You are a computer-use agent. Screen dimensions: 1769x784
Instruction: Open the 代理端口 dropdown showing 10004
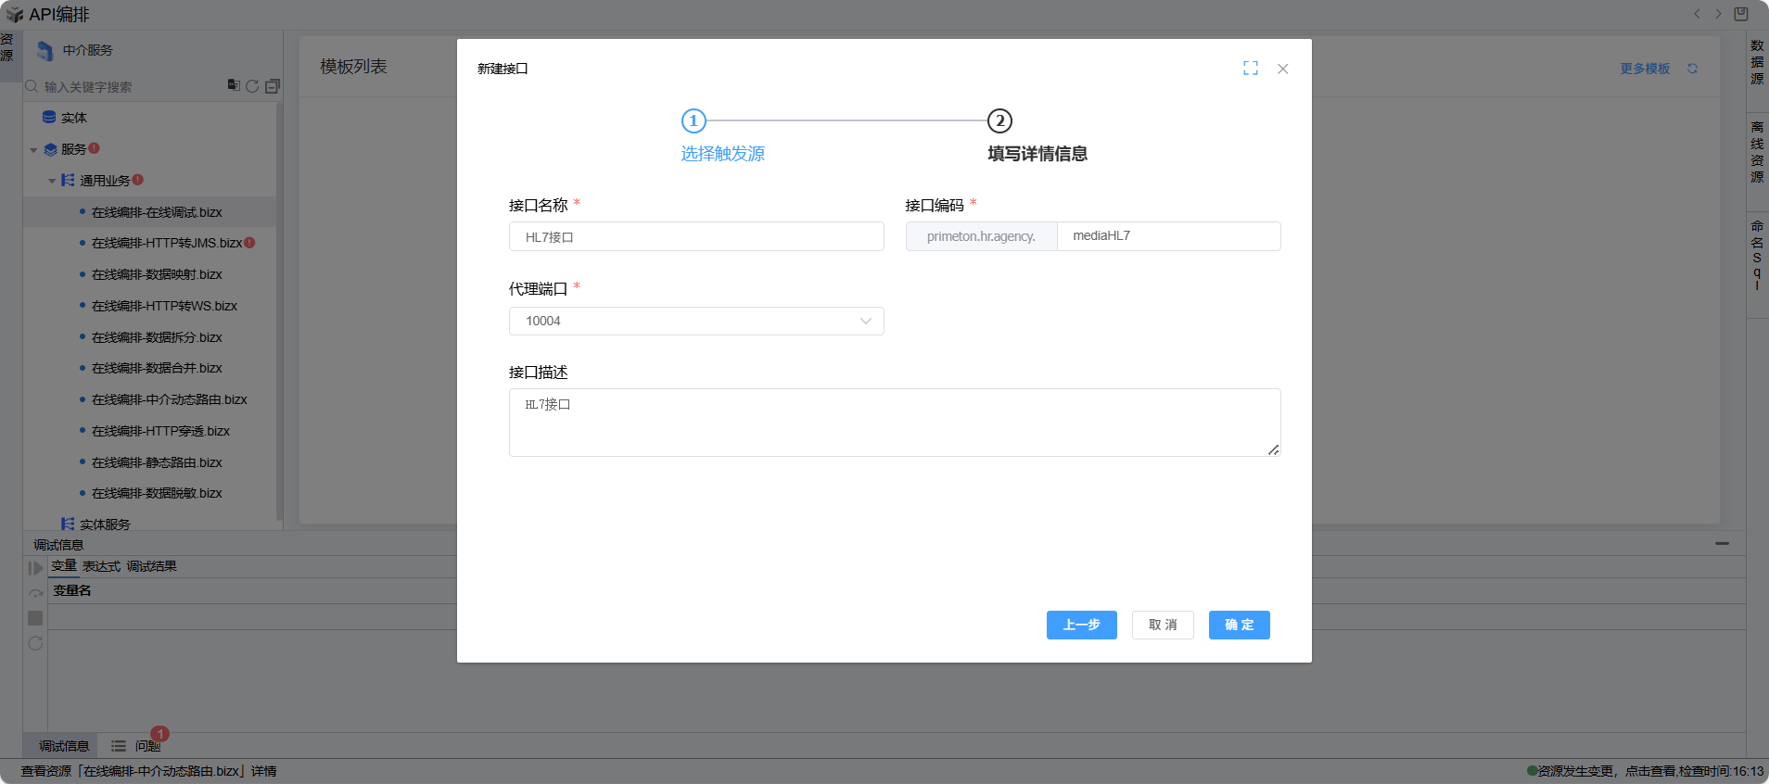tap(695, 322)
